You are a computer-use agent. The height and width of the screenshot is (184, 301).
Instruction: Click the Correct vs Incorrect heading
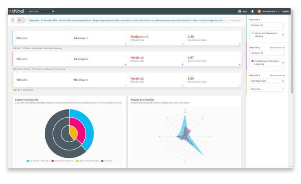point(27,100)
